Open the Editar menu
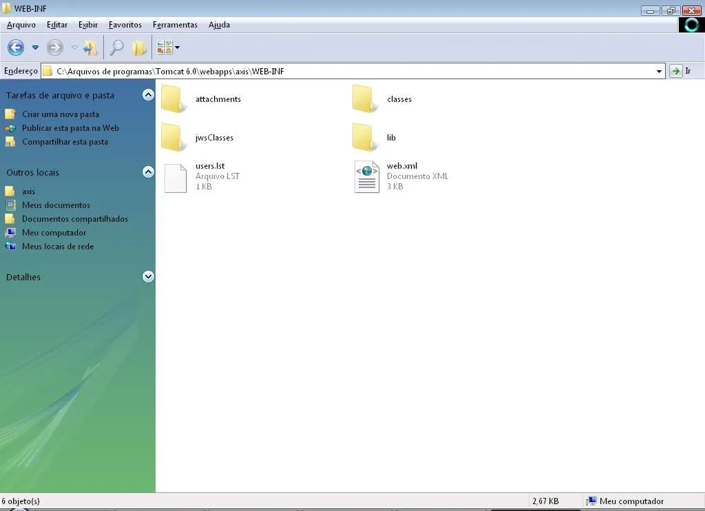 [57, 25]
